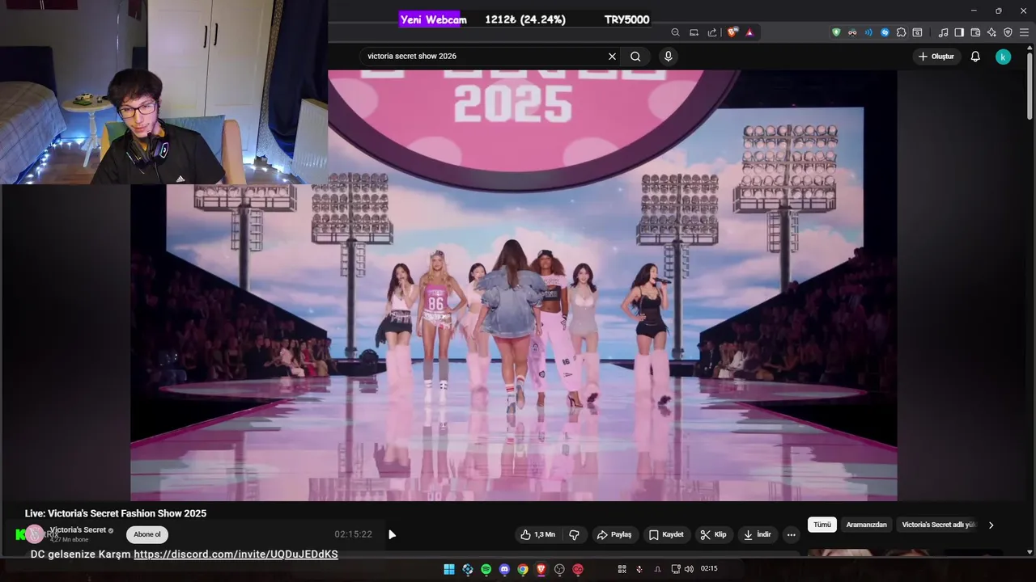
Task: Click the play overlay button
Action: pyautogui.click(x=392, y=534)
